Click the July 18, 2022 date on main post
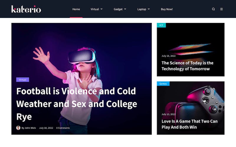This screenshot has height=147, width=236. click(x=46, y=128)
